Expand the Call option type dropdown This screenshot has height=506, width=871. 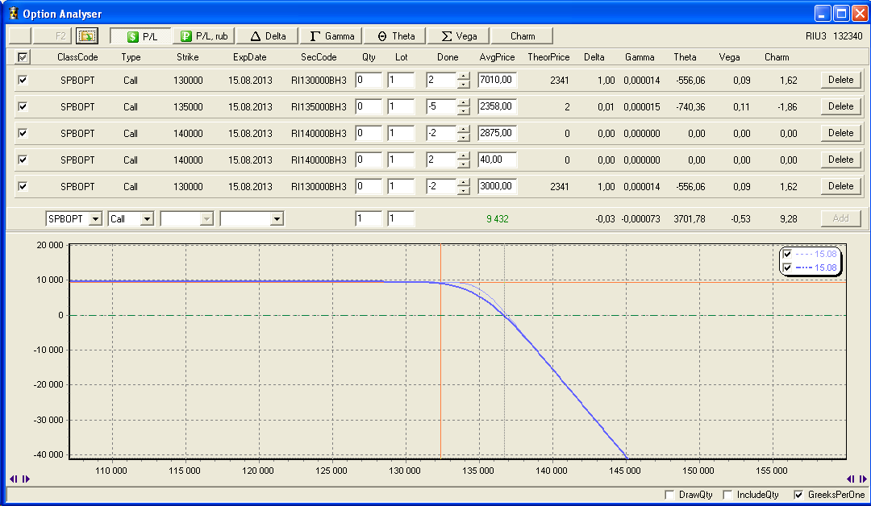click(146, 218)
